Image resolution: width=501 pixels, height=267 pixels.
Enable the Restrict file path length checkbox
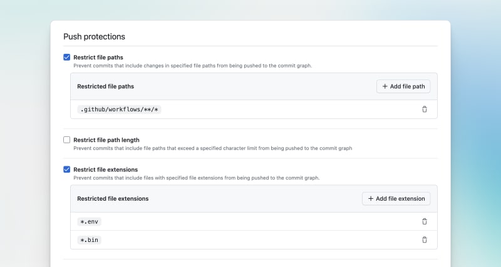(67, 139)
